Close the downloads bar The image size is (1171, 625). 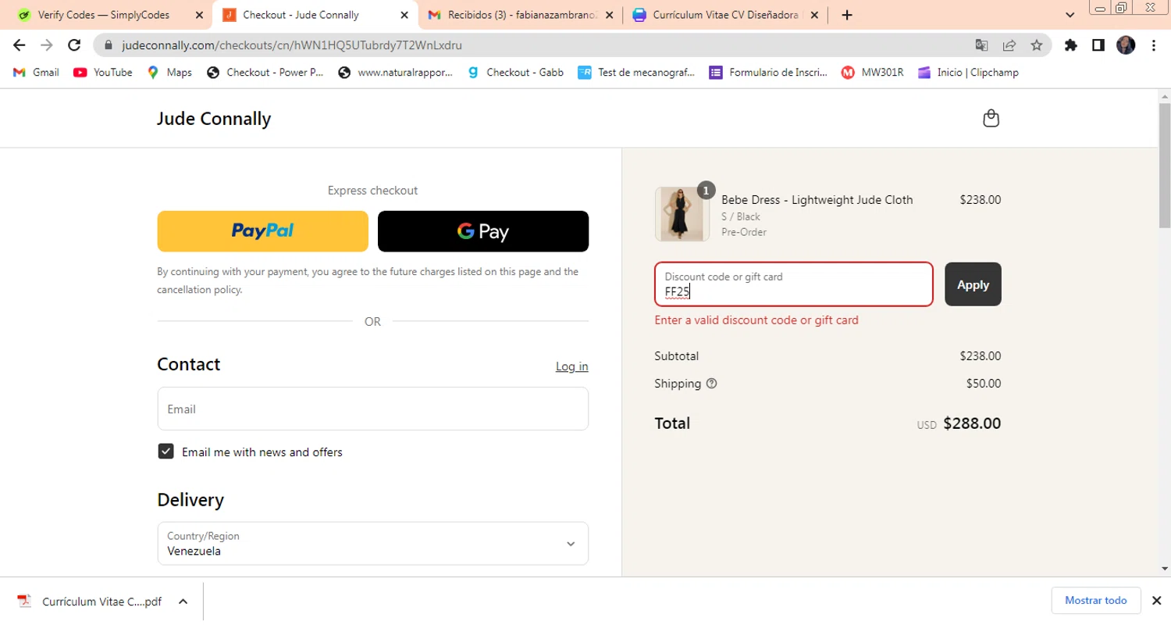tap(1157, 600)
